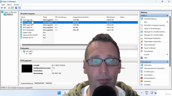Click the Forward arrow toolbar icon
The height and width of the screenshot is (96, 172).
point(5,8)
